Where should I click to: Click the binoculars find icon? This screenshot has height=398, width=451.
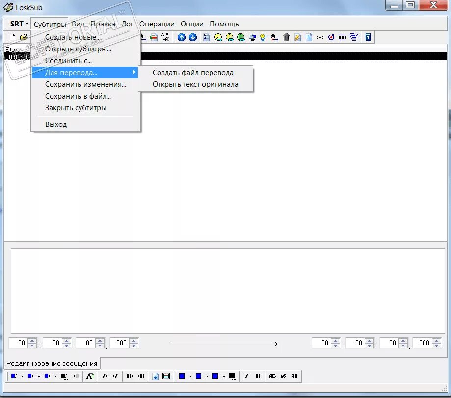pyautogui.click(x=274, y=37)
